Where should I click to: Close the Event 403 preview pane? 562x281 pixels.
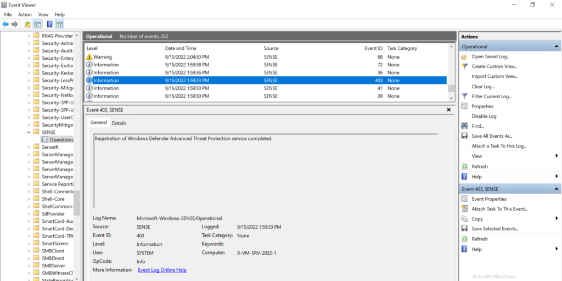pyautogui.click(x=448, y=110)
